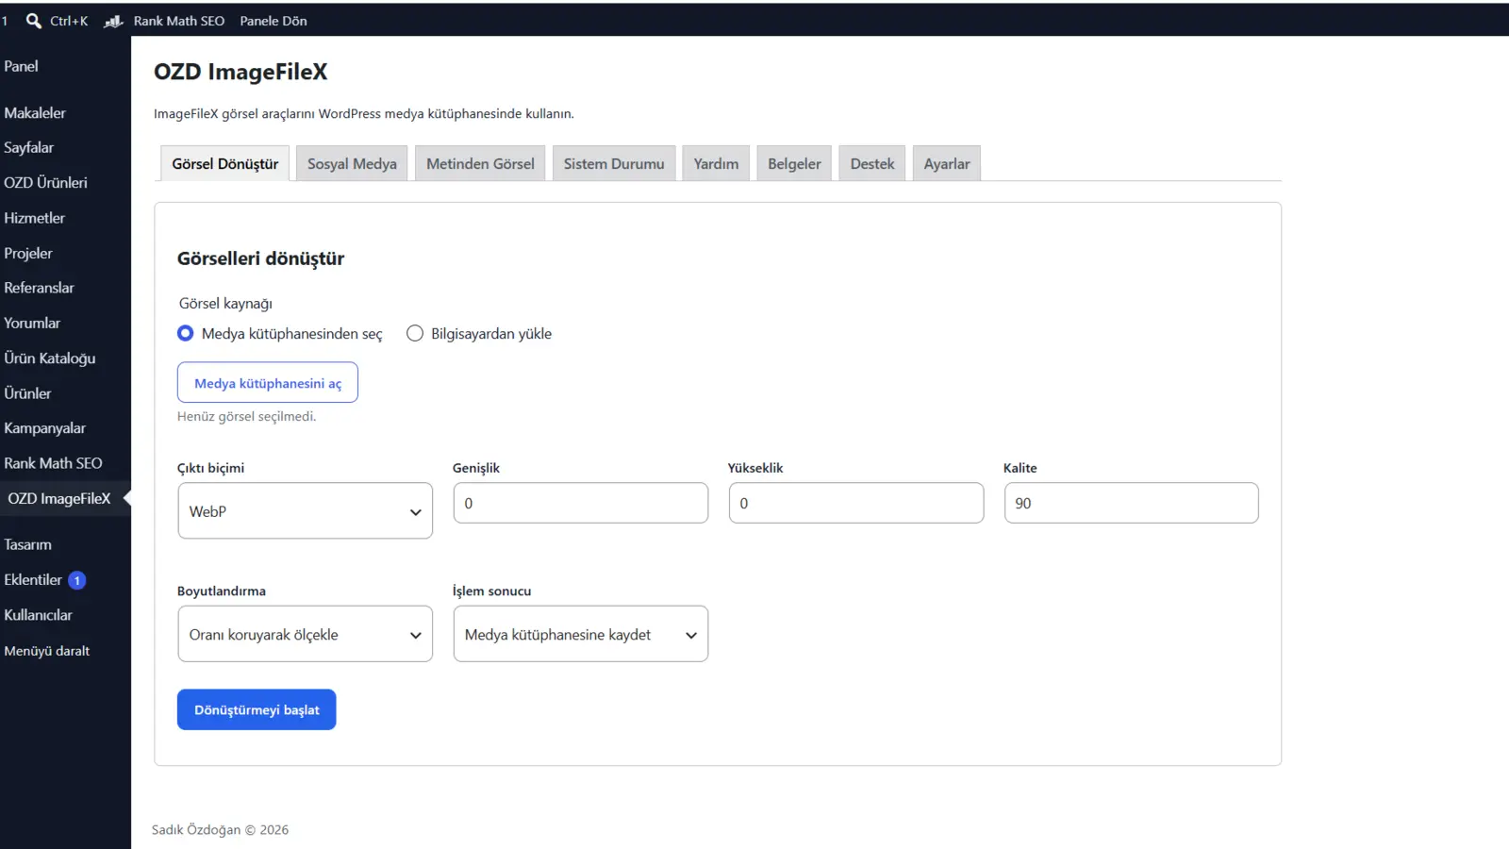The width and height of the screenshot is (1509, 849).
Task: Open the İşlem sonucu dropdown
Action: coord(581,634)
